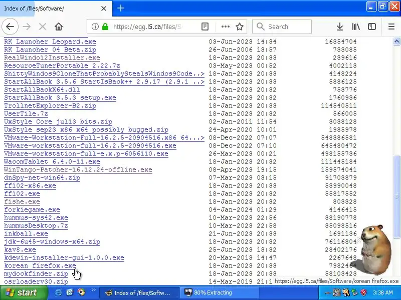Screen dimensions: 401x300
Task: Open kav8.exe link
Action: click(20, 249)
